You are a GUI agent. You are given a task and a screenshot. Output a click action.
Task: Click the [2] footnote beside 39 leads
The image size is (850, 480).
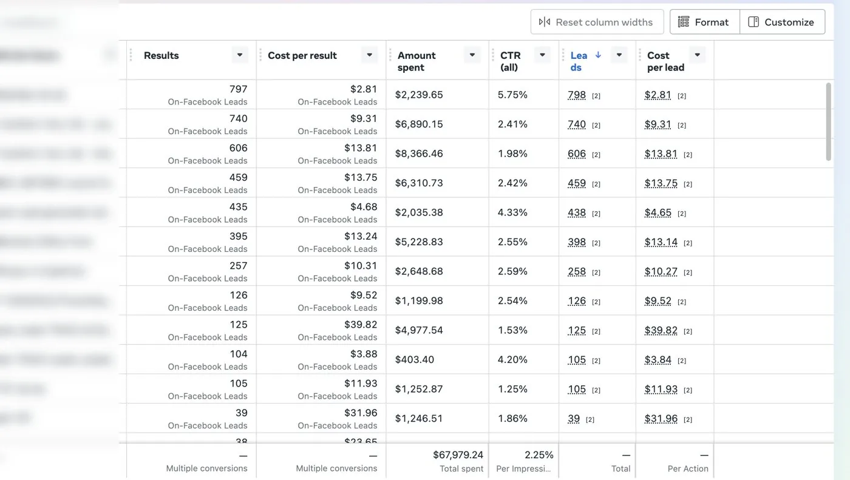pos(590,419)
